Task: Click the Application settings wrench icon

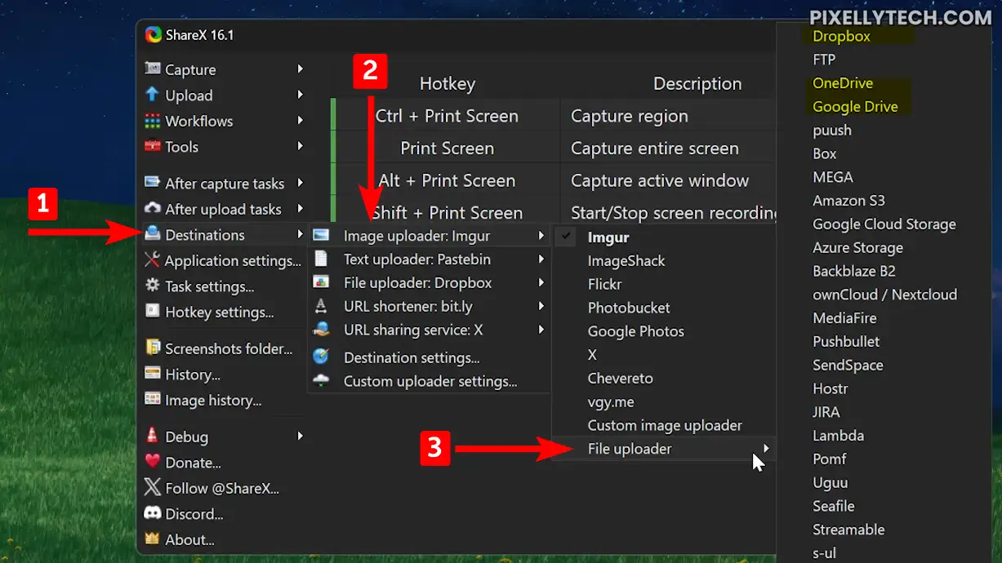Action: click(152, 260)
